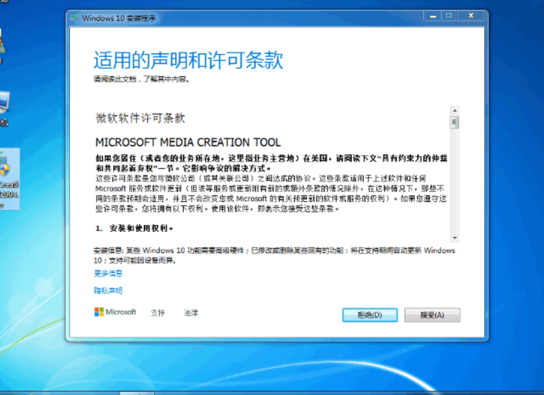This screenshot has width=544, height=395.
Task: Click the MICROSOFT MEDIA CREATION TOOL heading
Action: tap(188, 143)
